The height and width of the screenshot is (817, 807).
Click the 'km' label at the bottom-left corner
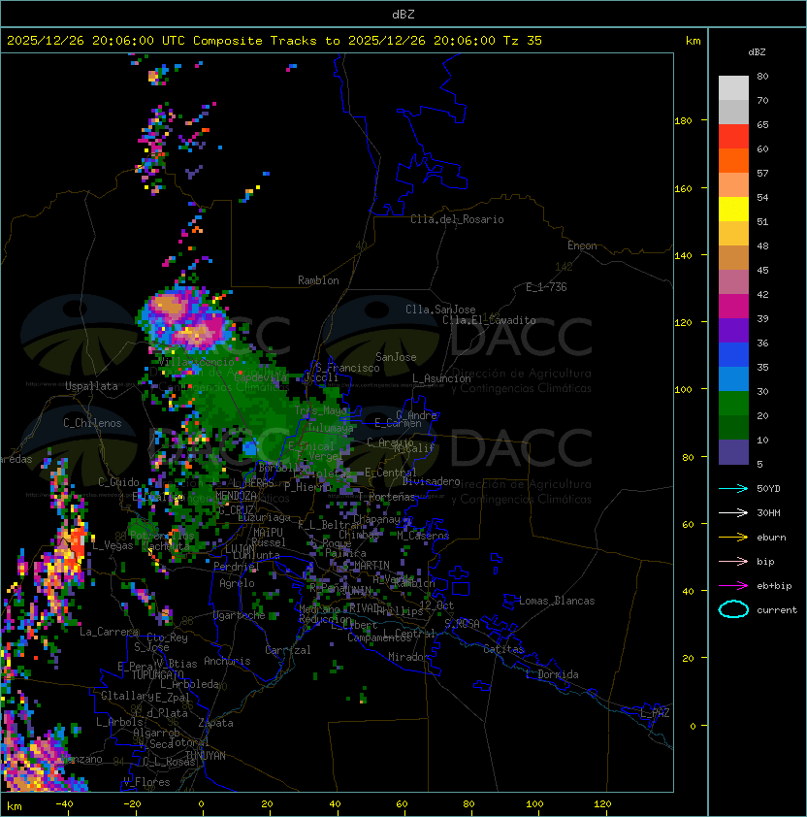(15, 806)
